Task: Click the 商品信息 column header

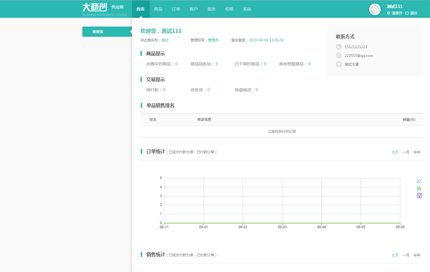Action: pyautogui.click(x=204, y=120)
